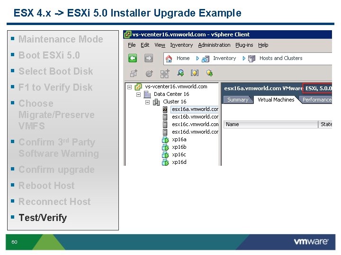Open the Administration menu
This screenshot has height=255, width=341.
point(214,45)
